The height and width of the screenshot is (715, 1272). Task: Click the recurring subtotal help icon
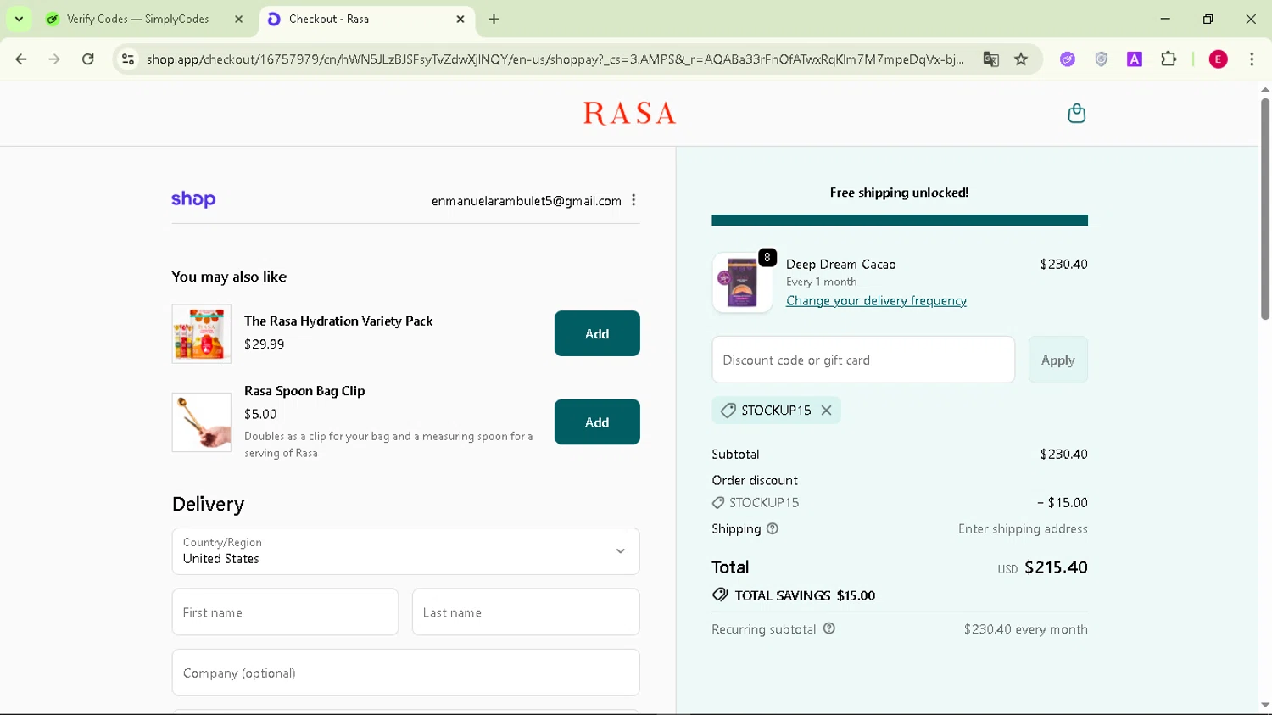tap(829, 628)
